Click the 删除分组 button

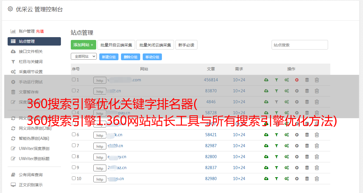[x=131, y=57]
